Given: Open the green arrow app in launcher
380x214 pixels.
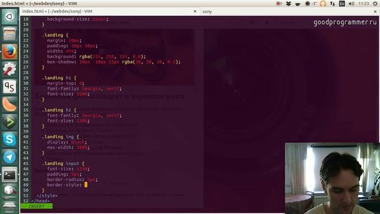Looking at the screenshot, I should (x=9, y=121).
